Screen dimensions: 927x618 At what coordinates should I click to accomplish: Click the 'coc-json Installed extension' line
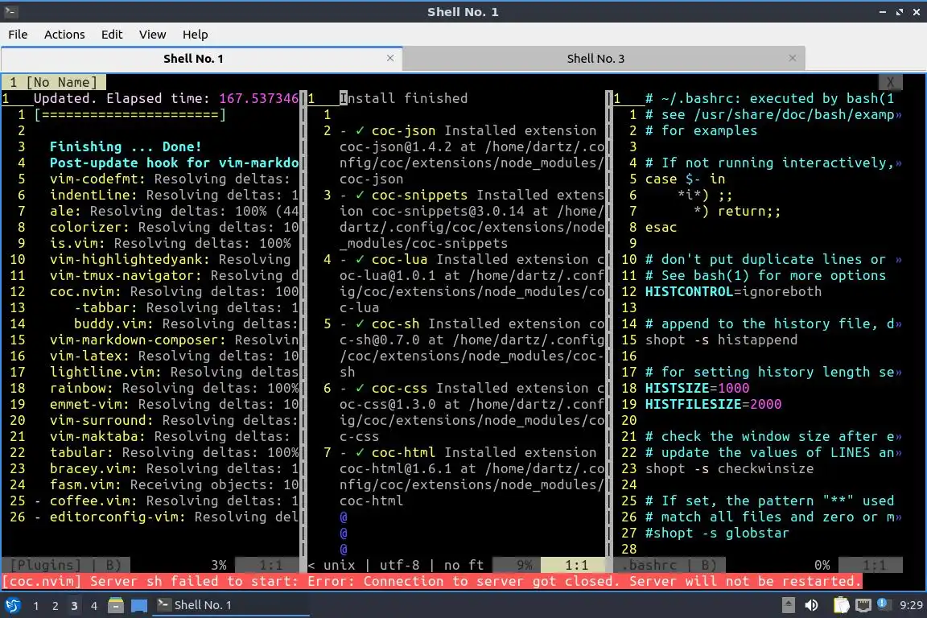click(x=468, y=130)
